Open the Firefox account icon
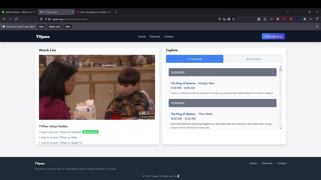 pos(259,19)
